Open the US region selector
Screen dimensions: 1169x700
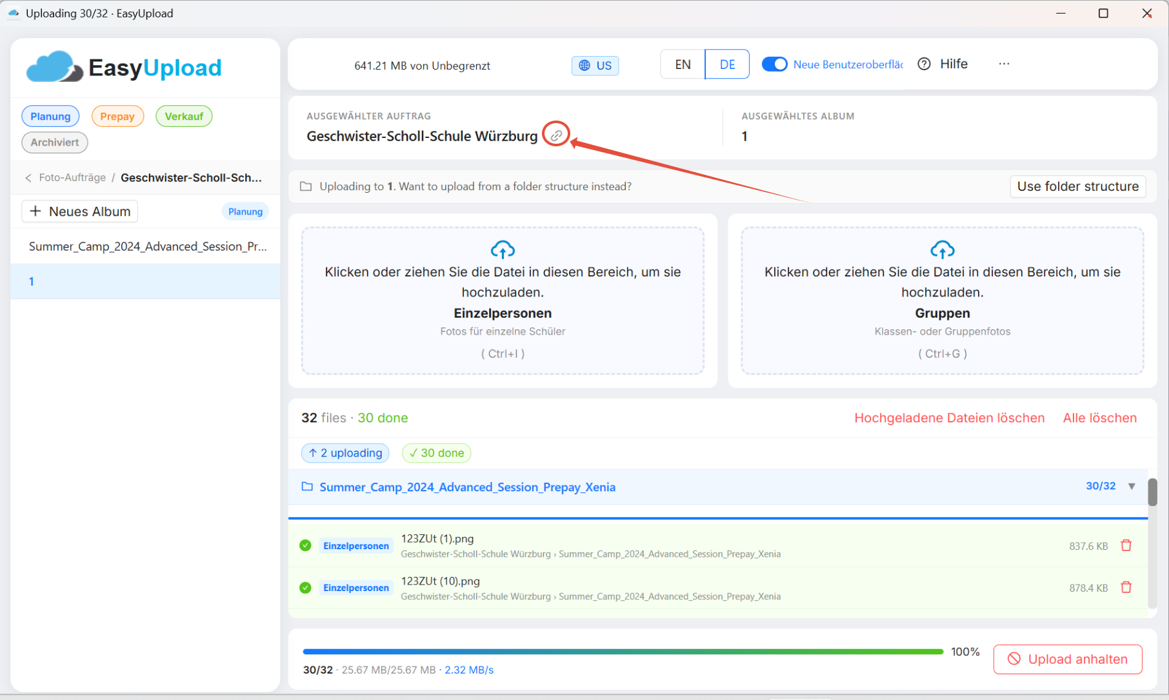click(595, 65)
